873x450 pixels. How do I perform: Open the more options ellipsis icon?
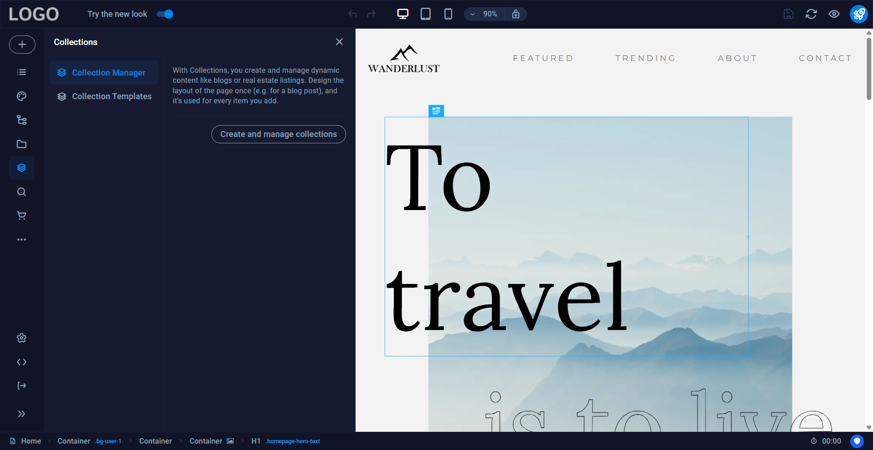click(21, 239)
